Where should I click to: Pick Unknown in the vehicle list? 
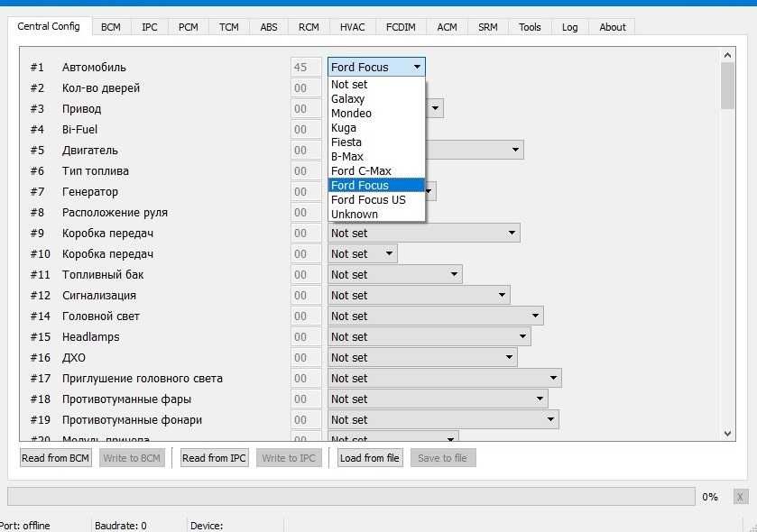coord(376,214)
